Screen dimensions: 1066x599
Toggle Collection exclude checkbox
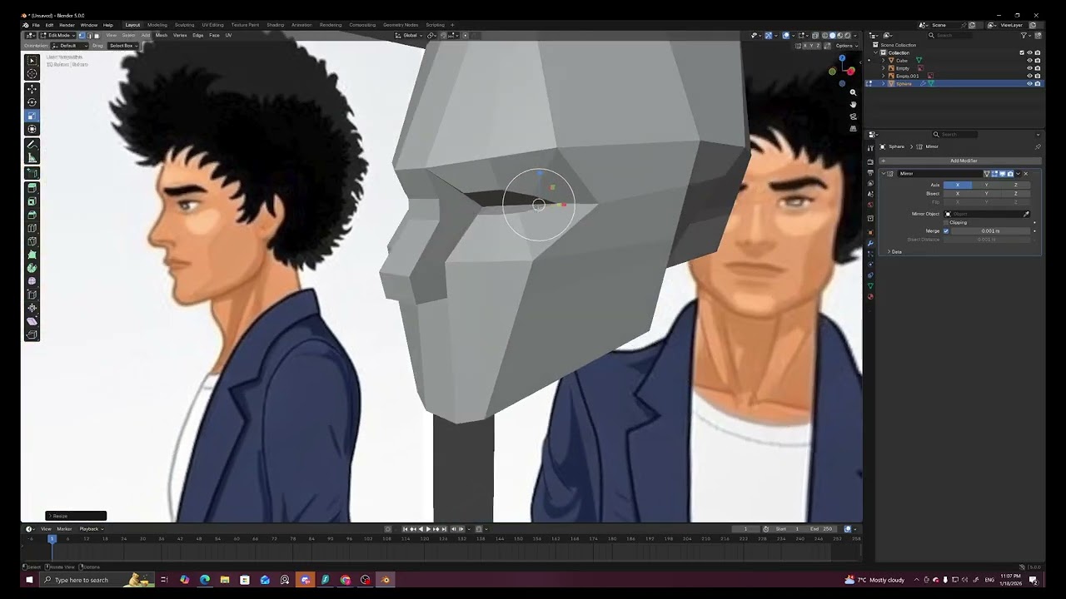(1022, 52)
